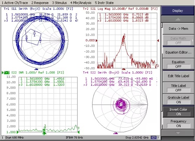
Task: Click the Tr4 marker position triangle below chart
Action: [116, 133]
